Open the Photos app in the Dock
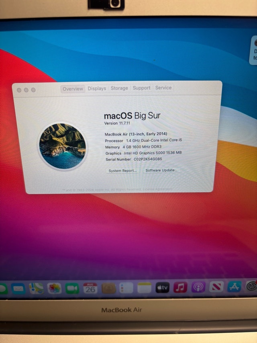The width and height of the screenshot is (257, 343). (x=54, y=288)
